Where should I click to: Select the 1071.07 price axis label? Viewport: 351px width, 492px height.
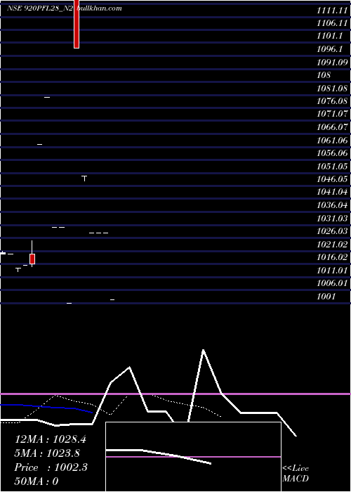click(332, 114)
